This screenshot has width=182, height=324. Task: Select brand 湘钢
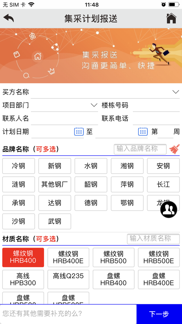point(127,166)
